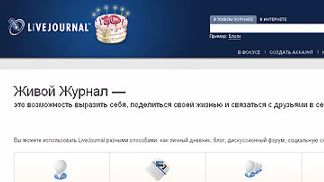Click the paragraph starting 'Вы можете использовать LiveJournal'
This screenshot has height=182, width=324.
pyautogui.click(x=169, y=140)
